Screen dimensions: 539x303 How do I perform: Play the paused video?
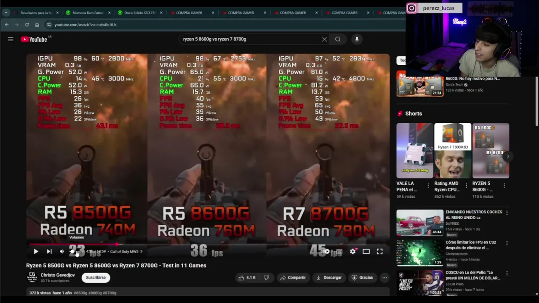coord(36,251)
